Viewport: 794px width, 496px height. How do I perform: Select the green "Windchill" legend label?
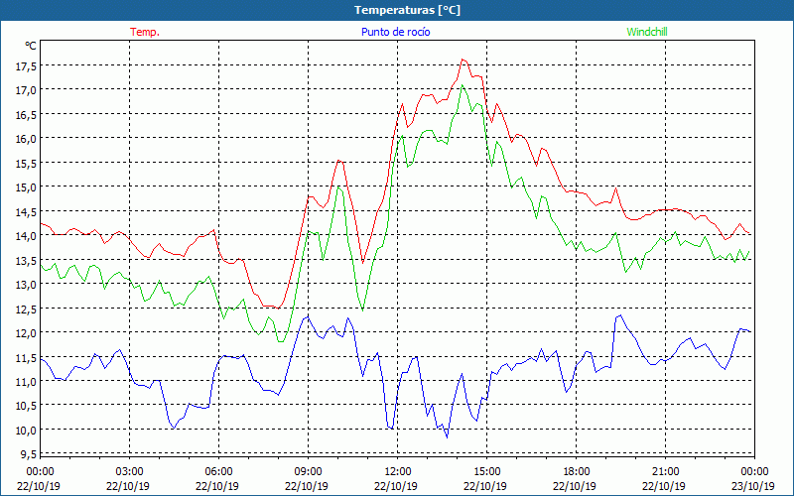[x=647, y=32]
